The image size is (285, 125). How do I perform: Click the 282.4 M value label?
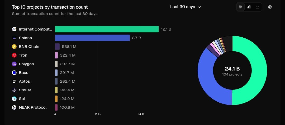click(68, 81)
